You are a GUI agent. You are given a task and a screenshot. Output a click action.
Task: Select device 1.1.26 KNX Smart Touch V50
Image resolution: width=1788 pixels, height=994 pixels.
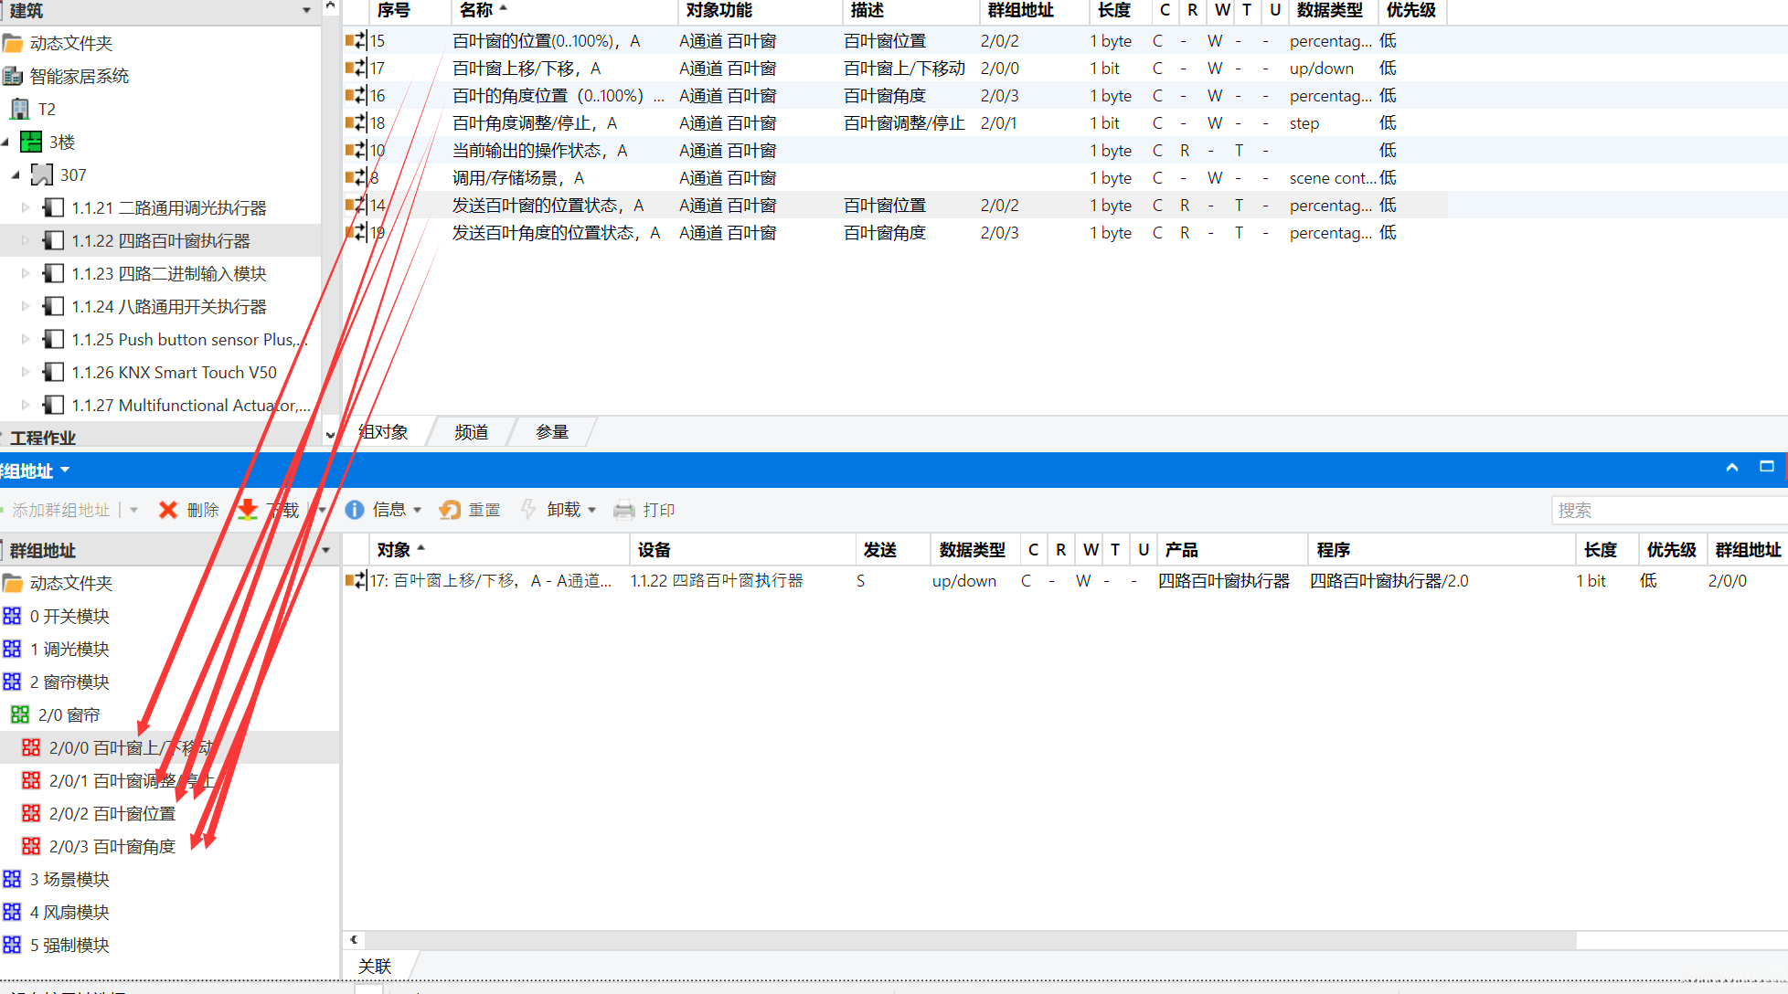point(174,373)
